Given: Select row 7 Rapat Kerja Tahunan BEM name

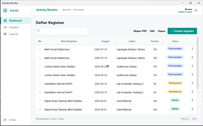Looking at the screenshot, I should tap(63, 101).
